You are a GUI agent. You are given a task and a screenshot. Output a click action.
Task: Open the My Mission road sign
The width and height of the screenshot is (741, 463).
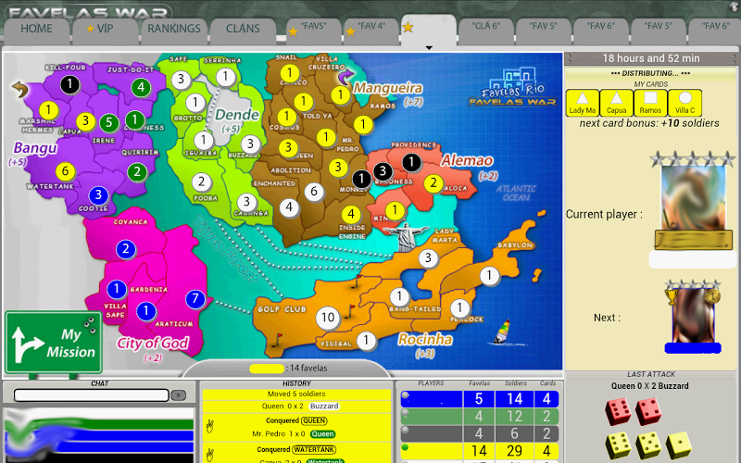[53, 343]
